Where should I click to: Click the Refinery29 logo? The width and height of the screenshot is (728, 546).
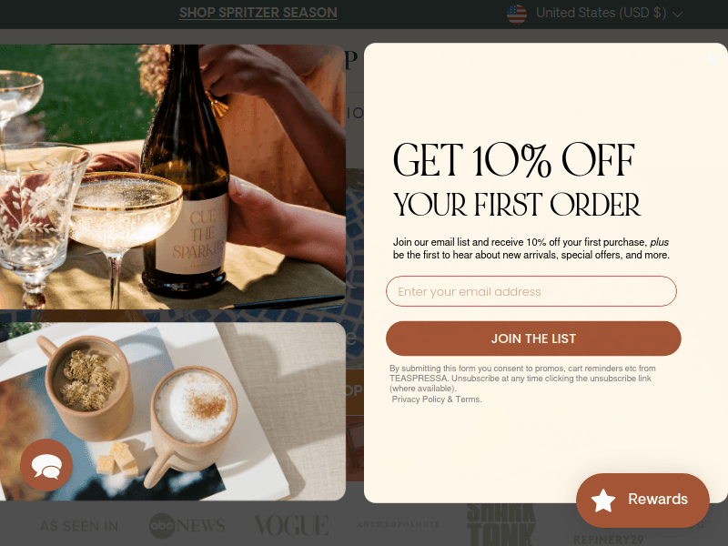[608, 540]
